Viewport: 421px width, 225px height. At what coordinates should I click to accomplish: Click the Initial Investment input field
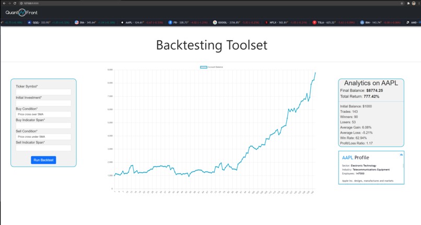pos(43,103)
